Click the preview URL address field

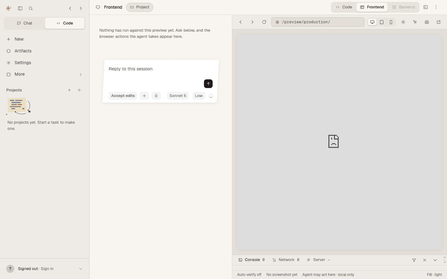(318, 22)
